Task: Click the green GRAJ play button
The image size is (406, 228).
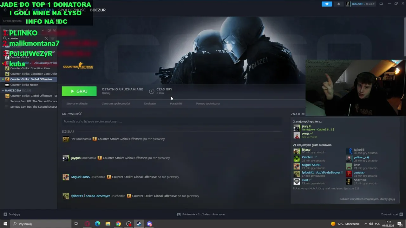Action: 79,91
